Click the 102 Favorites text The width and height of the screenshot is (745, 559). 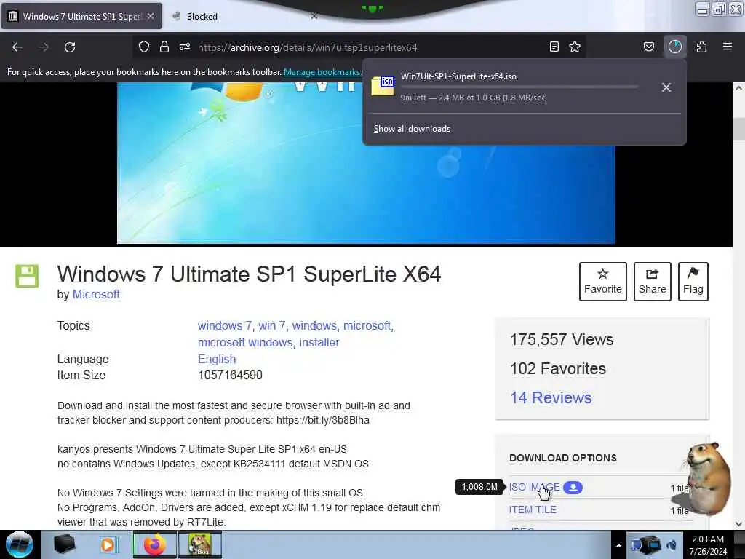tap(558, 369)
